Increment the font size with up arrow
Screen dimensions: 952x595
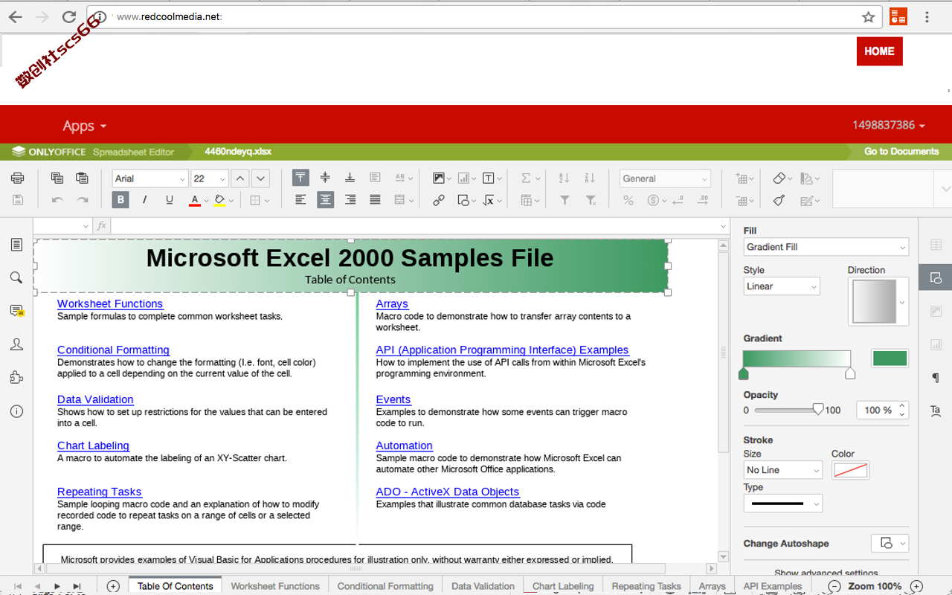(239, 178)
